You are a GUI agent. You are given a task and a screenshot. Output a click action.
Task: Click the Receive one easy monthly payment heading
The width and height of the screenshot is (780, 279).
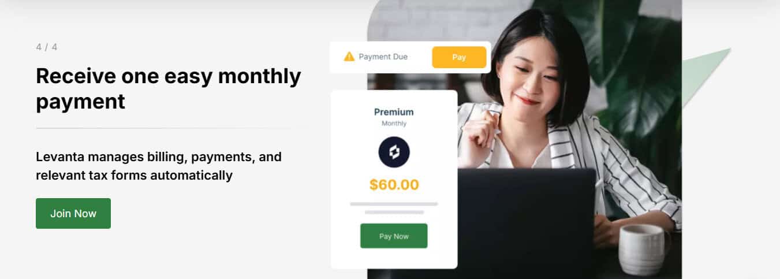[x=169, y=88]
